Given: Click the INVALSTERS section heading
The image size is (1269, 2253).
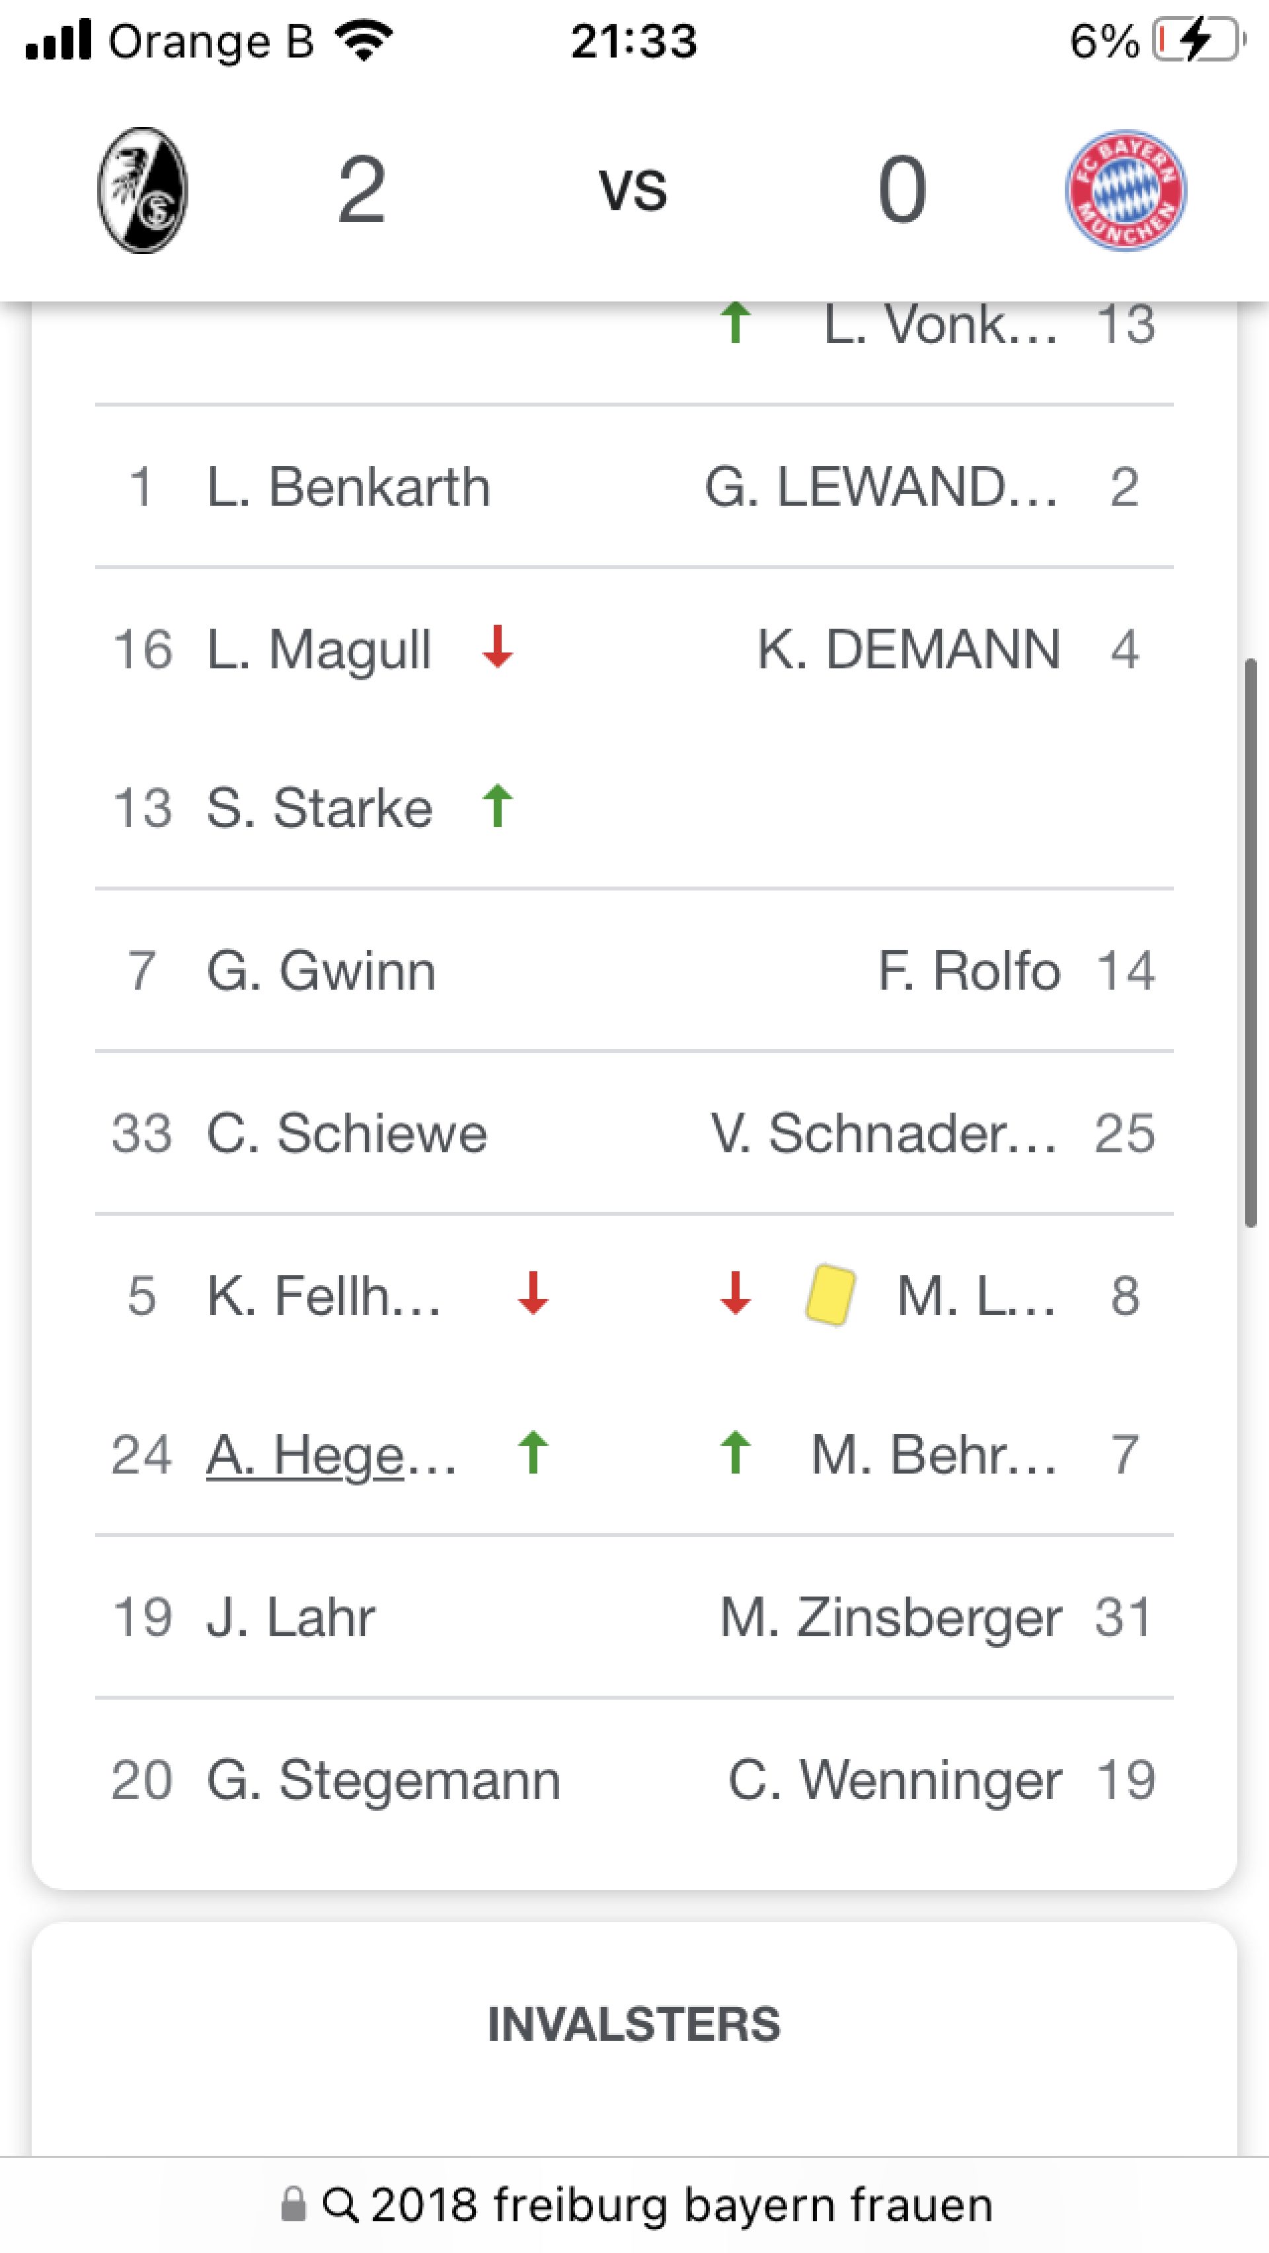Looking at the screenshot, I should (634, 2024).
